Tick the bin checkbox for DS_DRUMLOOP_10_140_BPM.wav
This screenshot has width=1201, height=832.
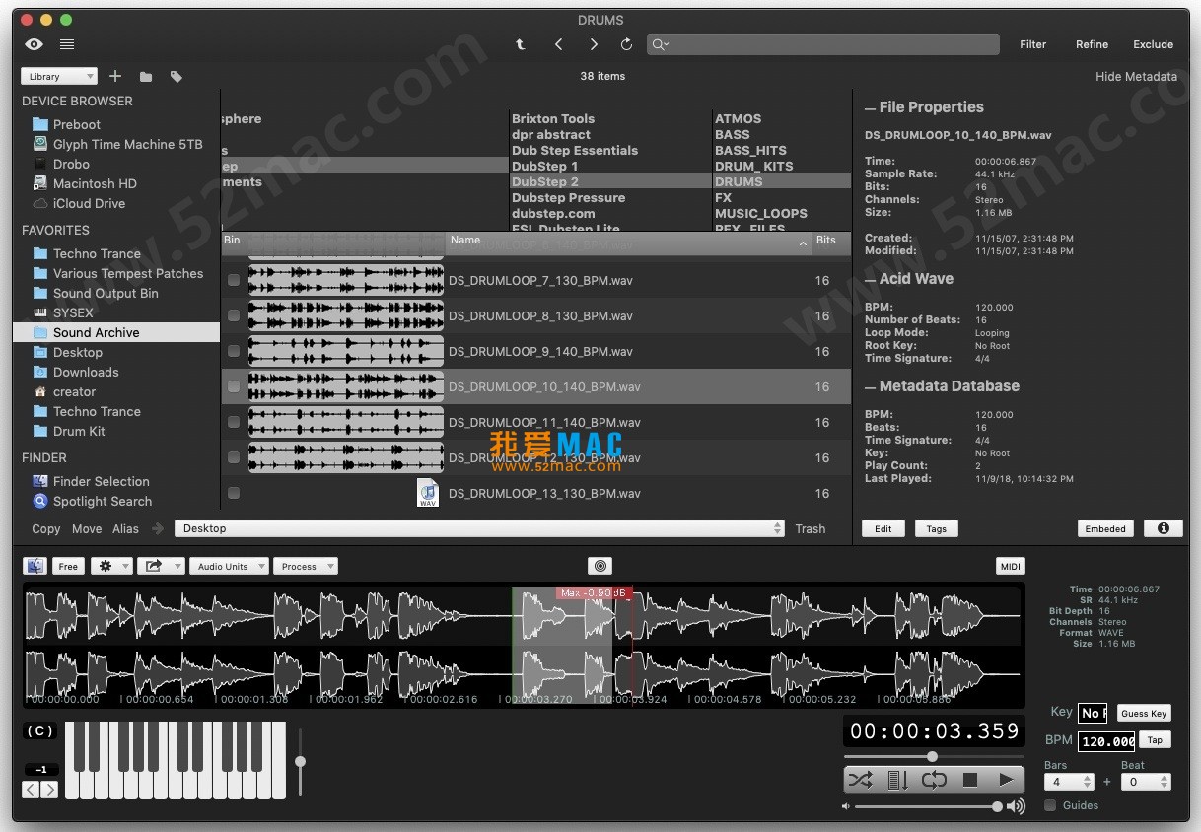[x=234, y=387]
